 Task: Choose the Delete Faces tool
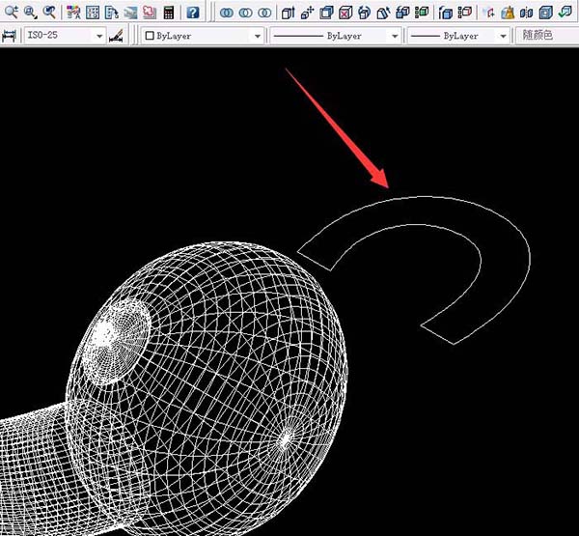pos(345,13)
